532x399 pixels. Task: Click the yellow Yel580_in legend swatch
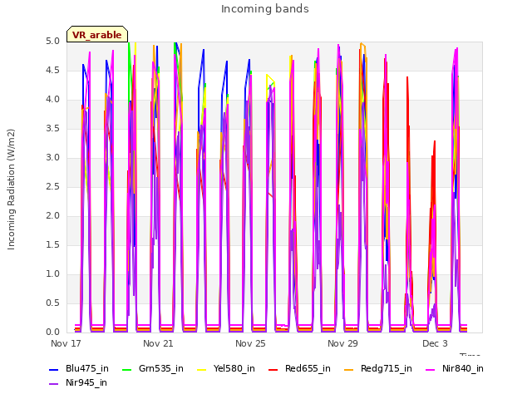(201, 369)
